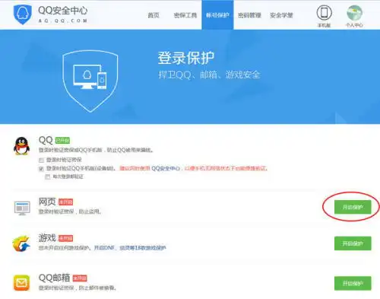Viewport: 380px width, 299px height.
Task: Open the 密码管理 navigation tab
Action: tap(249, 15)
